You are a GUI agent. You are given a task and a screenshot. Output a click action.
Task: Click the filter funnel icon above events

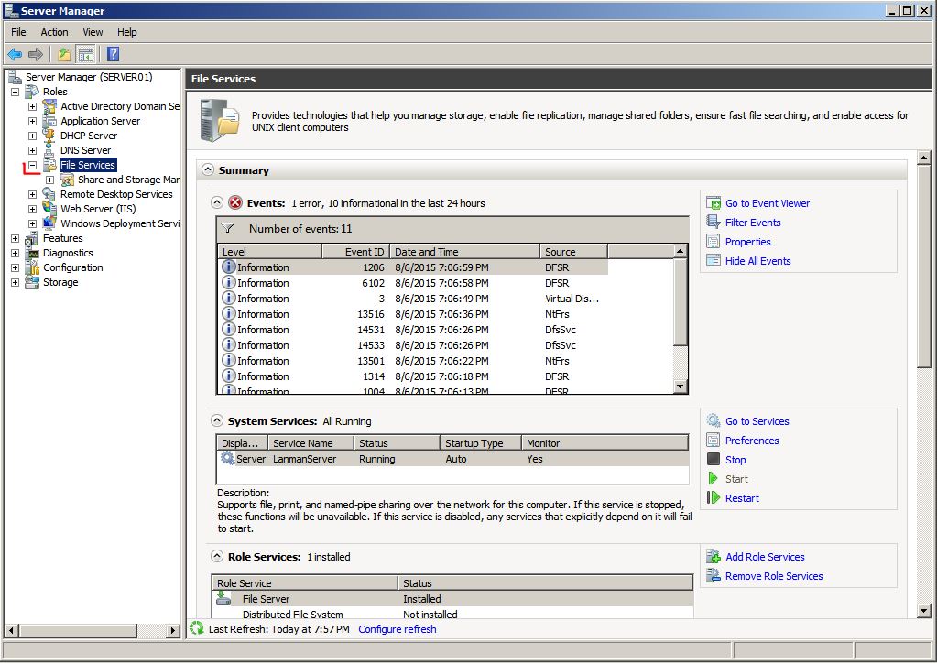[228, 228]
